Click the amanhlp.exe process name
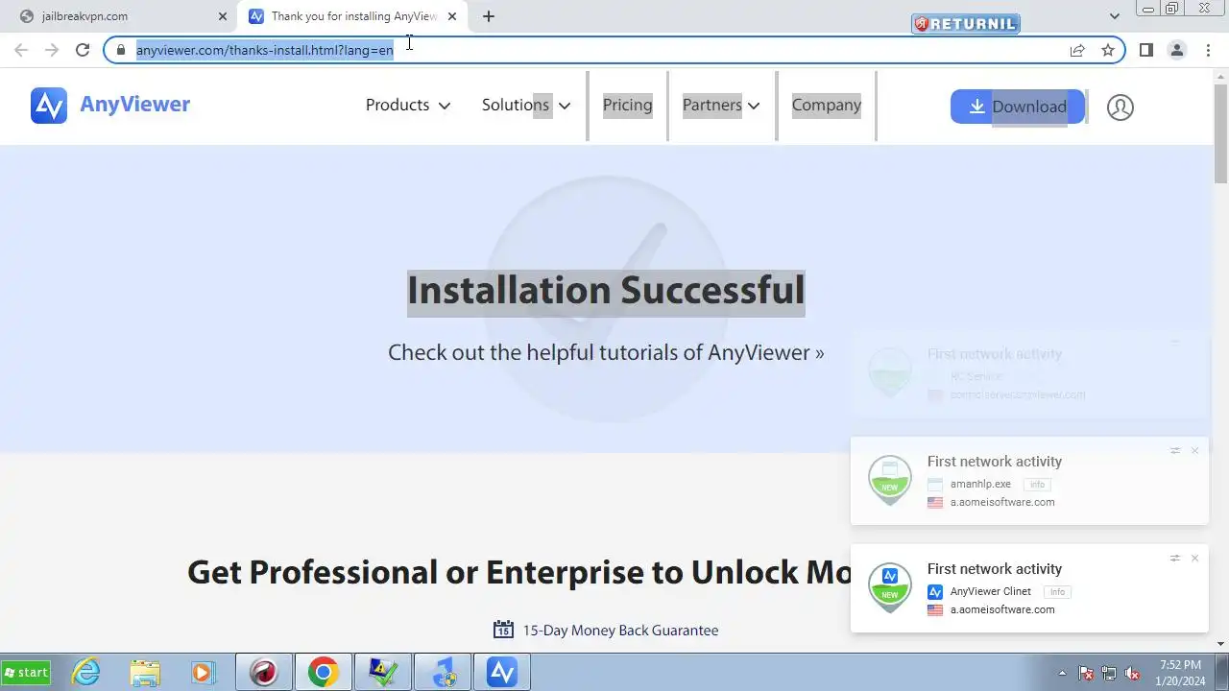This screenshot has height=691, width=1229. point(980,485)
